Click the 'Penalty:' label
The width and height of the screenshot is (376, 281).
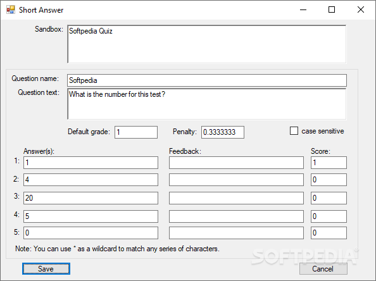coord(185,132)
